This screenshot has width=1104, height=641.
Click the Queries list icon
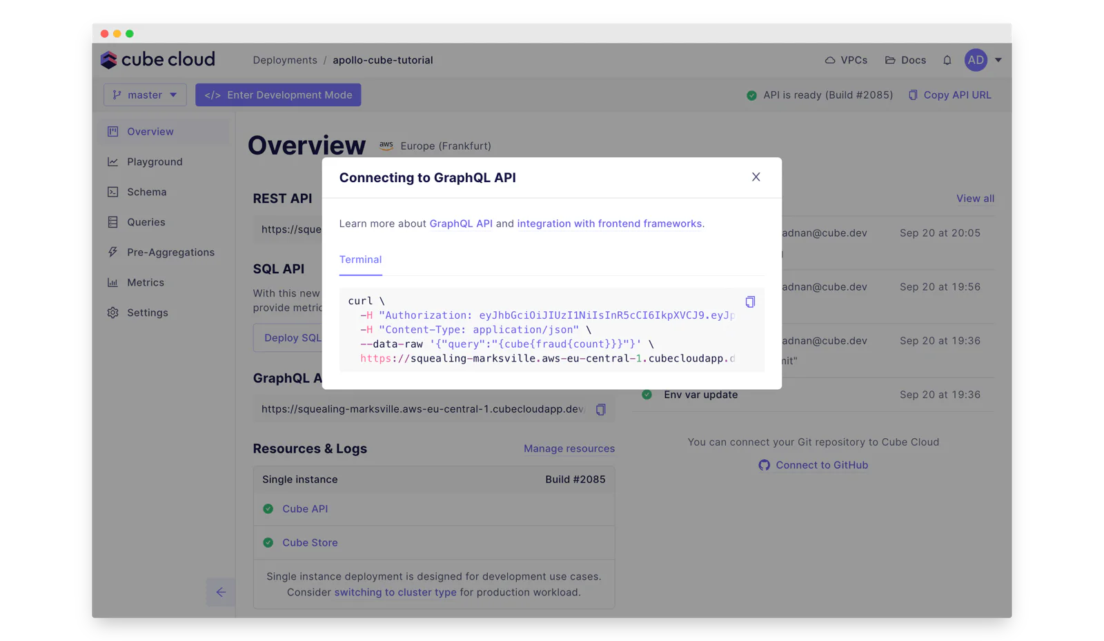tap(112, 222)
